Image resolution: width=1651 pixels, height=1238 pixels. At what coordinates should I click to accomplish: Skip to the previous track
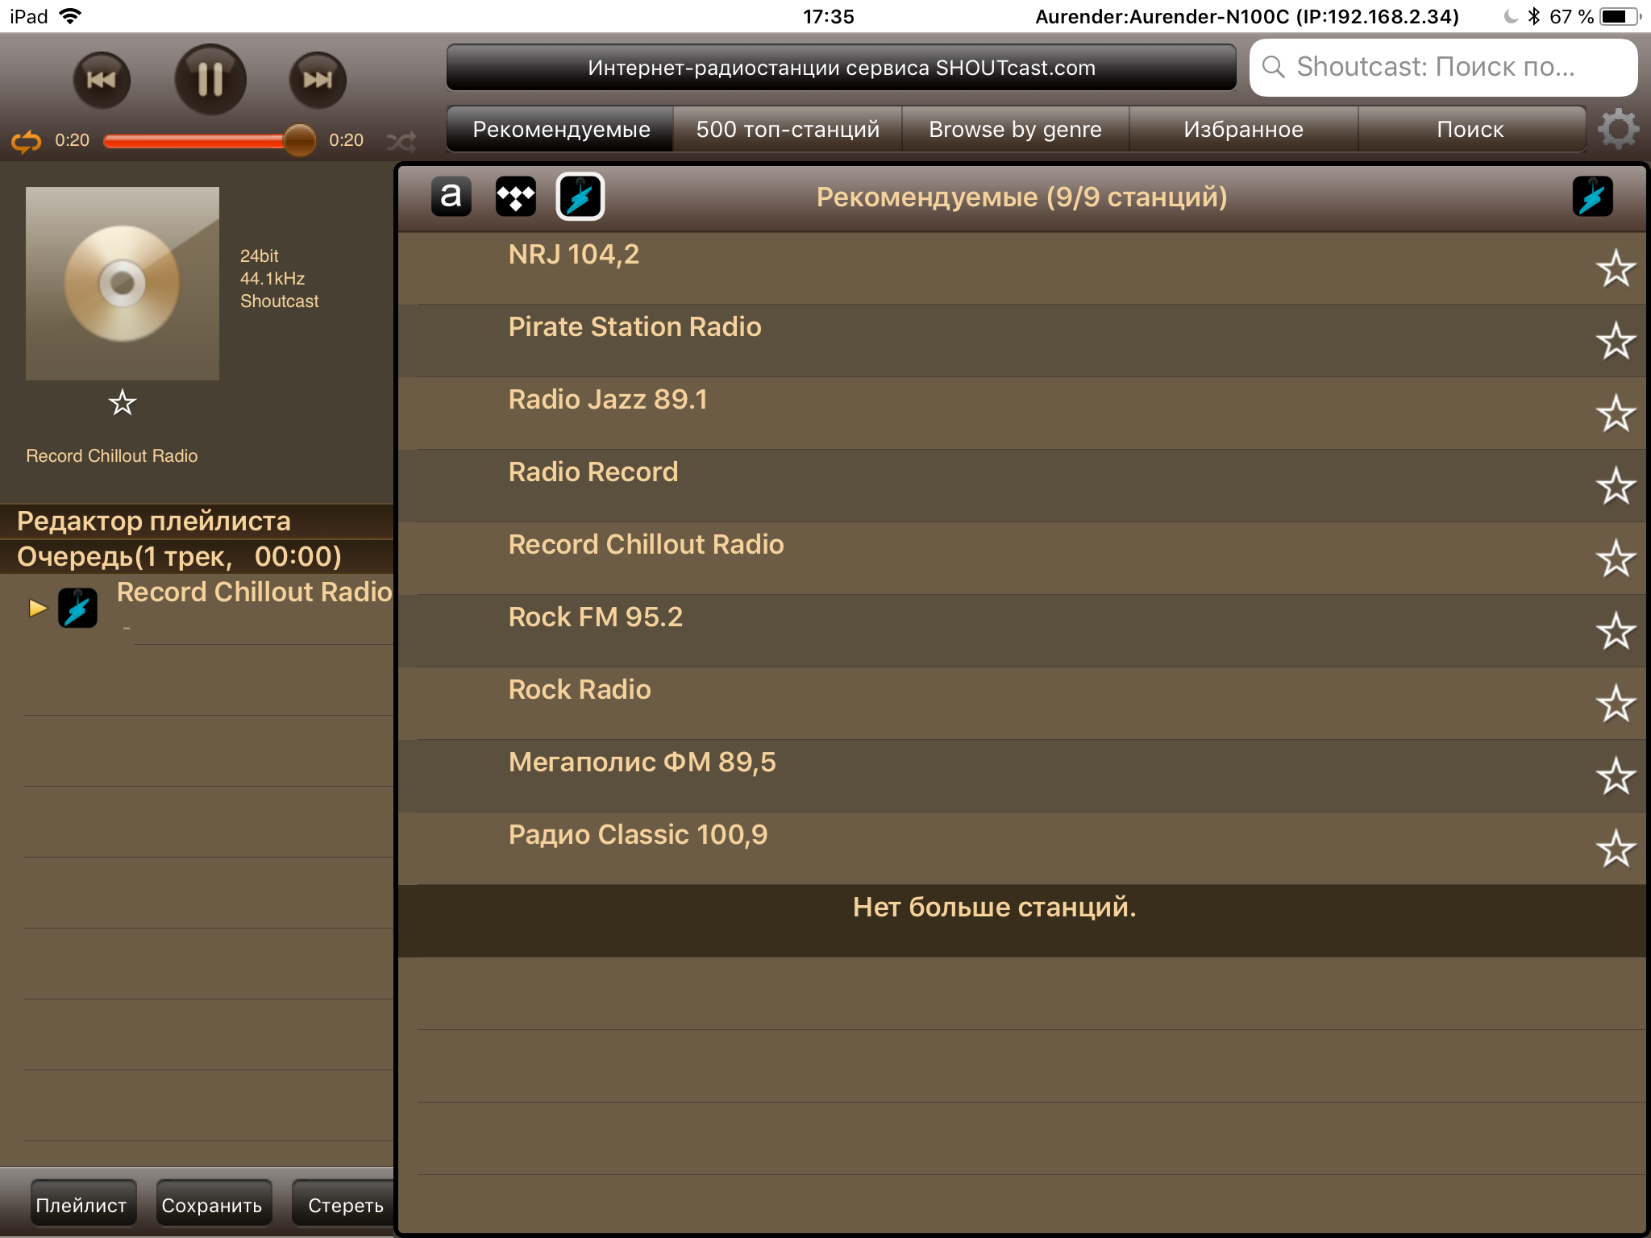102,79
